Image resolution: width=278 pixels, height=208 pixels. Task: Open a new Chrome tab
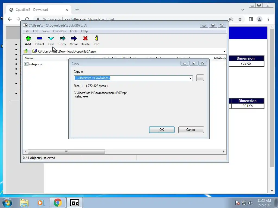(x=77, y=10)
